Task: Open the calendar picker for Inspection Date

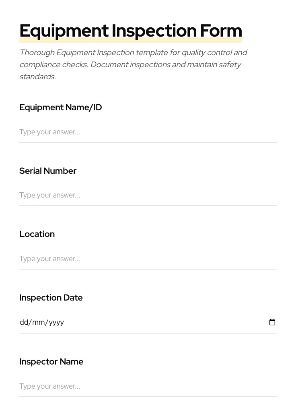Action: pos(272,322)
